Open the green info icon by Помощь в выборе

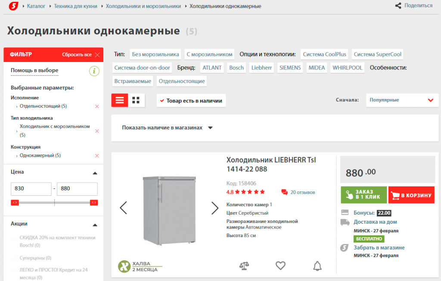[94, 71]
